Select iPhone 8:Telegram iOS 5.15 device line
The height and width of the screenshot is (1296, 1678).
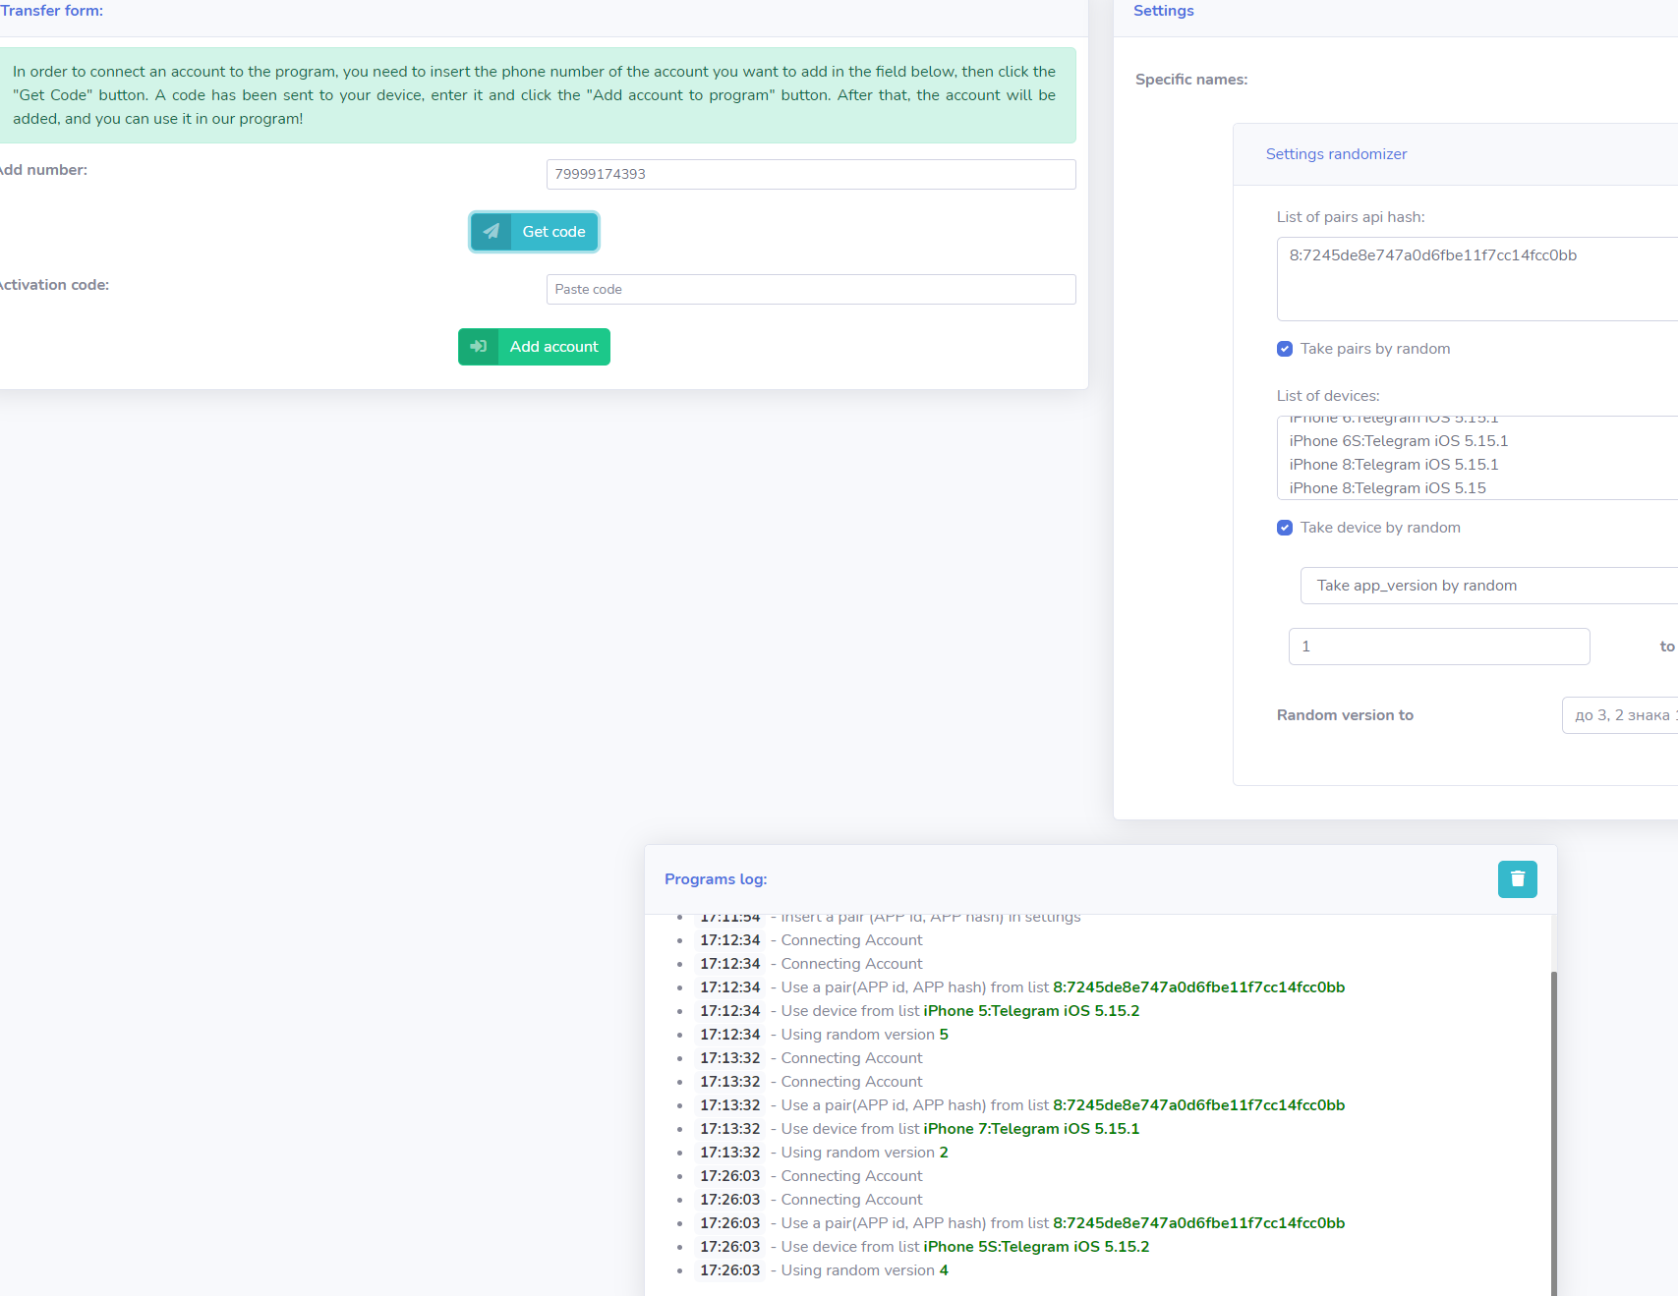1387,488
